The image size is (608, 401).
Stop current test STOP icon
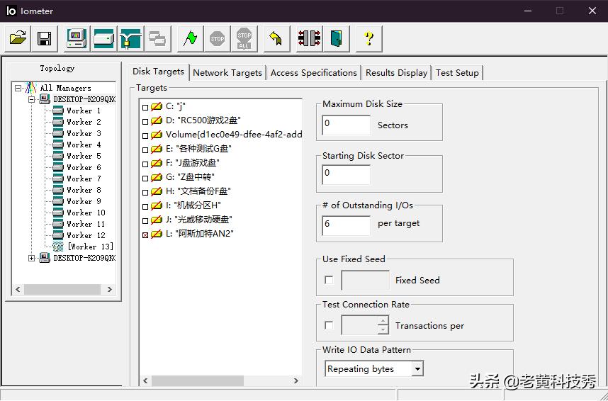217,39
